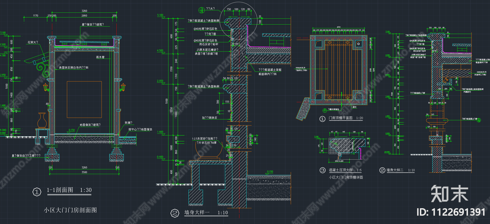This screenshot has width=490, height=224.
Task: Click the 雨水管 annotation label
Action: point(100,57)
